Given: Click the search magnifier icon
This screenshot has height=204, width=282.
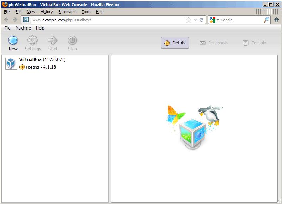Looking at the screenshot, I should pos(266,20).
